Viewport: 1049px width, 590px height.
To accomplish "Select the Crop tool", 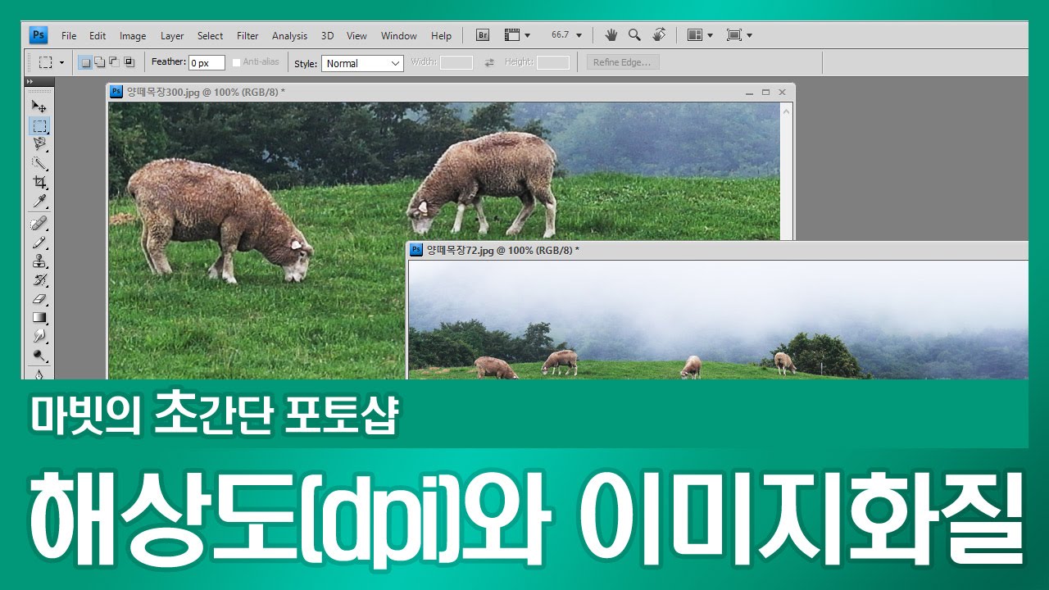I will pos(39,182).
